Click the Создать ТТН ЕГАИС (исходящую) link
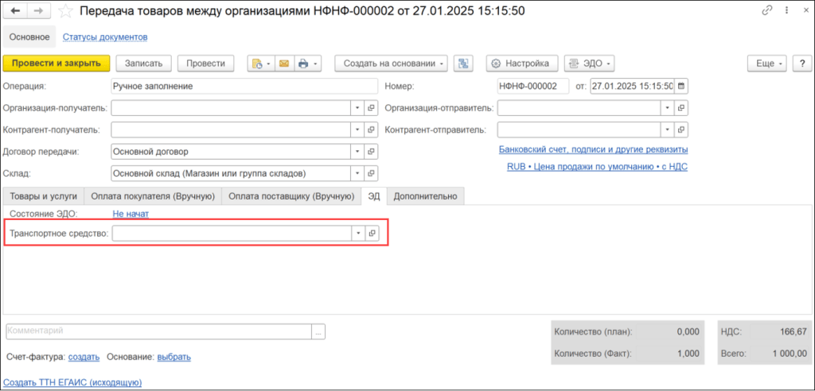This screenshot has height=391, width=815. (x=72, y=382)
